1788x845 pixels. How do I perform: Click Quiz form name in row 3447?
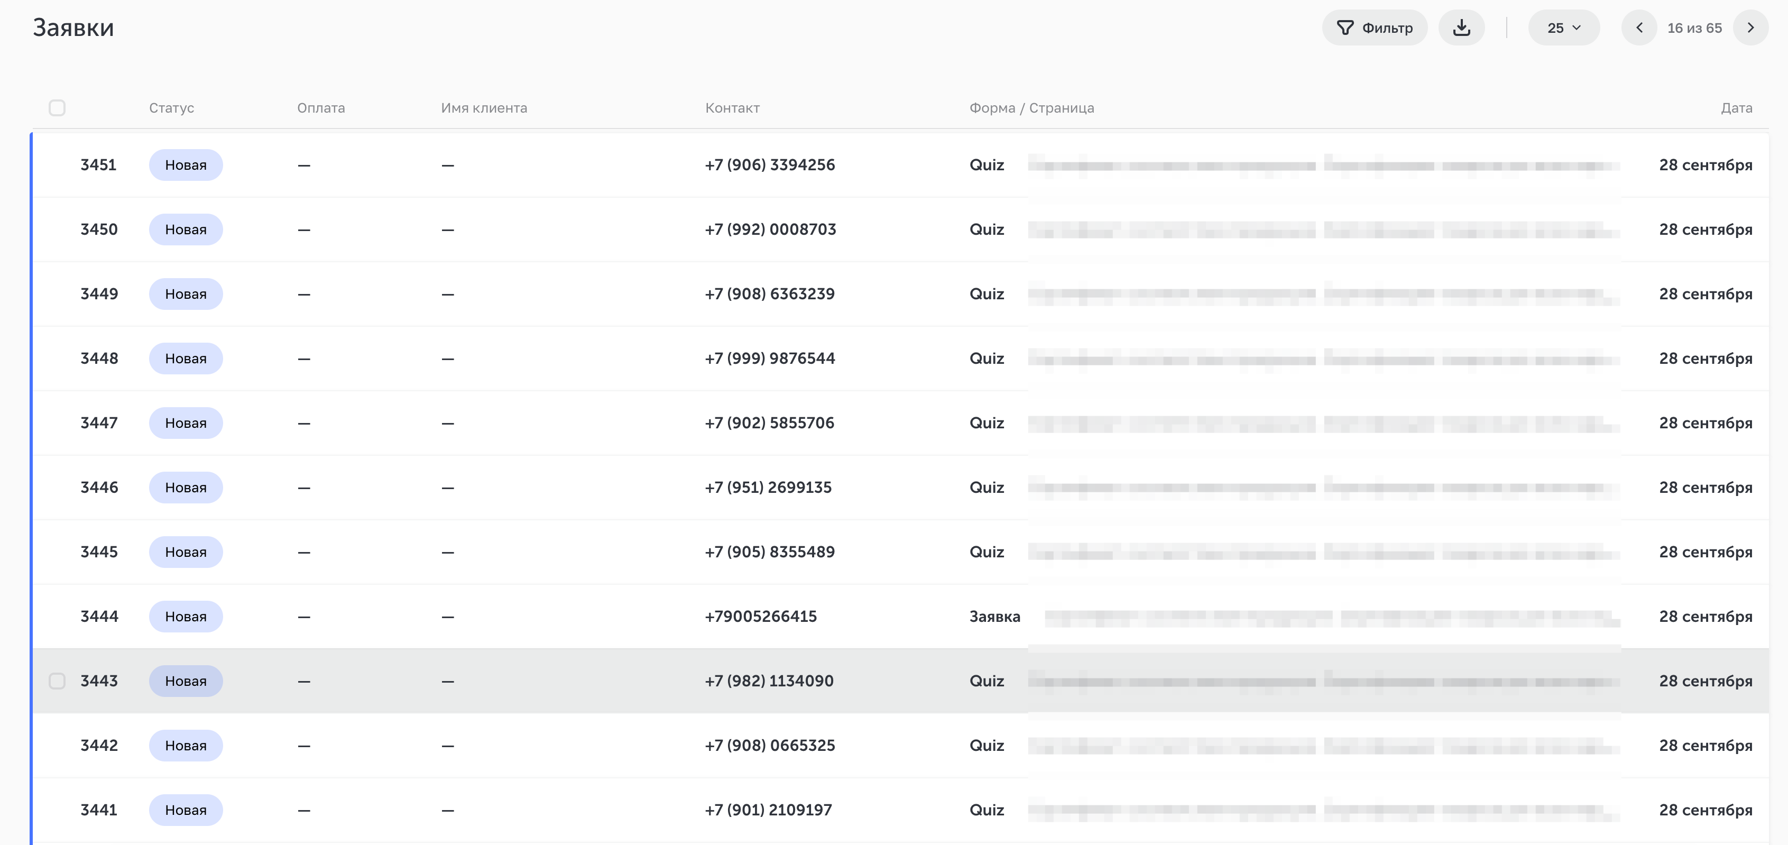click(987, 423)
